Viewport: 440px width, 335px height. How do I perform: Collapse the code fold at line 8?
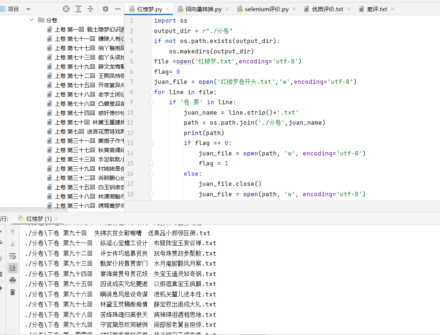151,92
